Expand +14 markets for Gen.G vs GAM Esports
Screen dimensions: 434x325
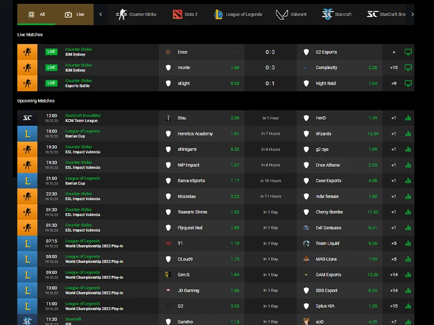394,275
